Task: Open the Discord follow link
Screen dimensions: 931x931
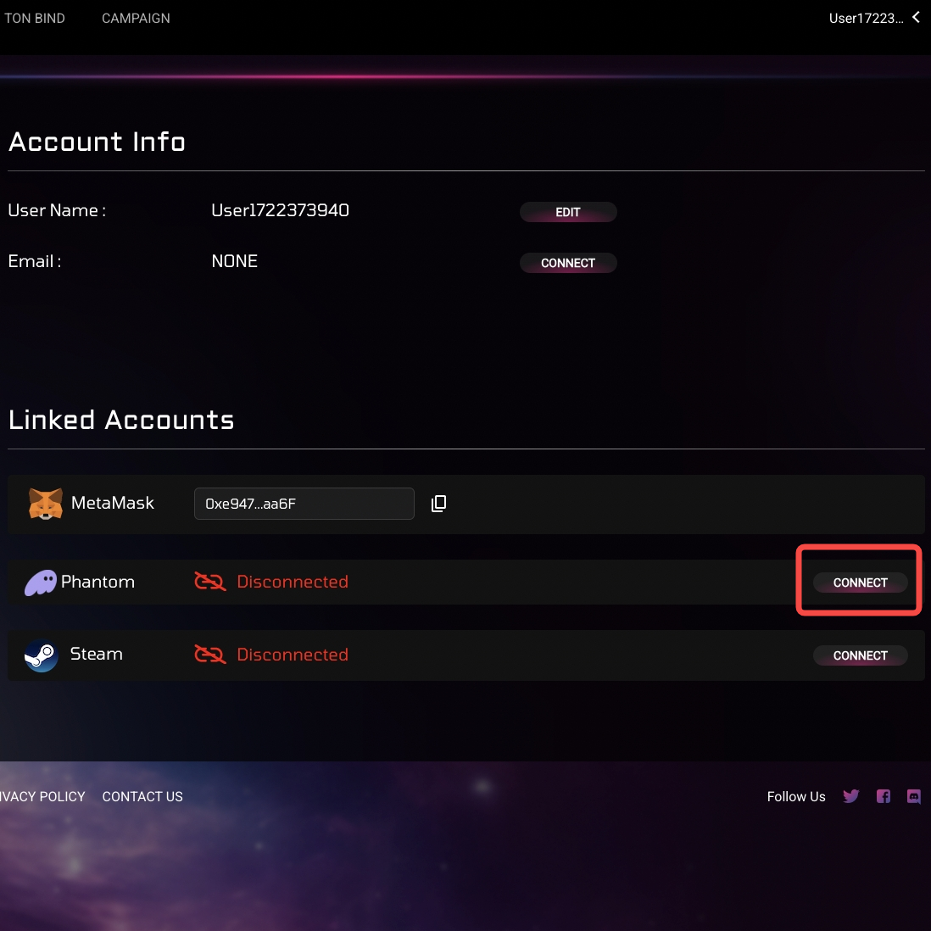Action: click(914, 796)
